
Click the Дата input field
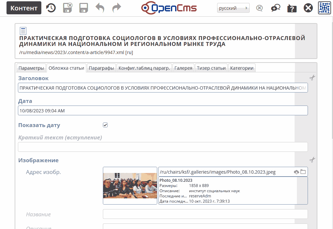pyautogui.click(x=163, y=111)
